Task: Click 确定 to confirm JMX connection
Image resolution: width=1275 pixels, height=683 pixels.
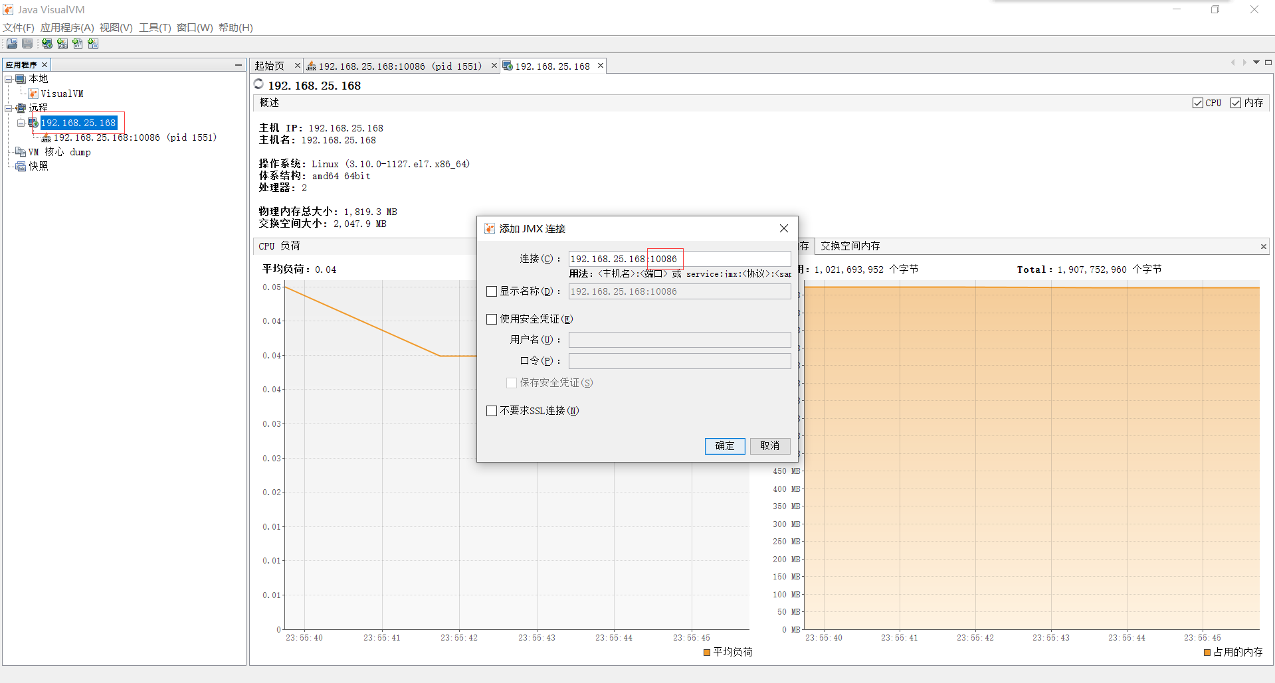Action: [x=725, y=446]
